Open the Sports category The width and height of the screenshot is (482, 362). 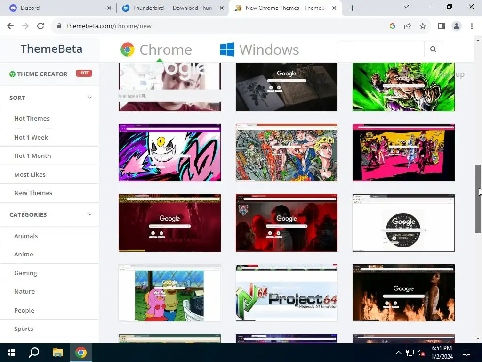point(24,329)
